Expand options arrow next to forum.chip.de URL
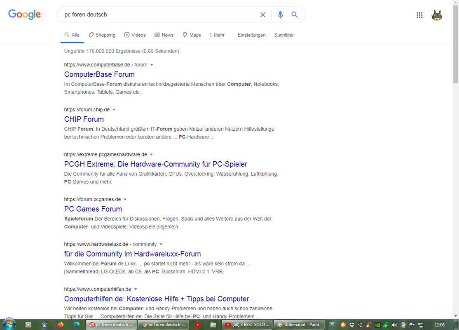The height and width of the screenshot is (330, 459). point(114,110)
